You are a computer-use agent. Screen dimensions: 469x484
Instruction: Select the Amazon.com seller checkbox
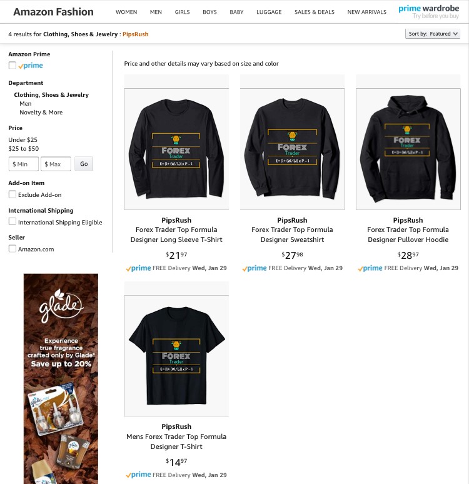coord(13,248)
